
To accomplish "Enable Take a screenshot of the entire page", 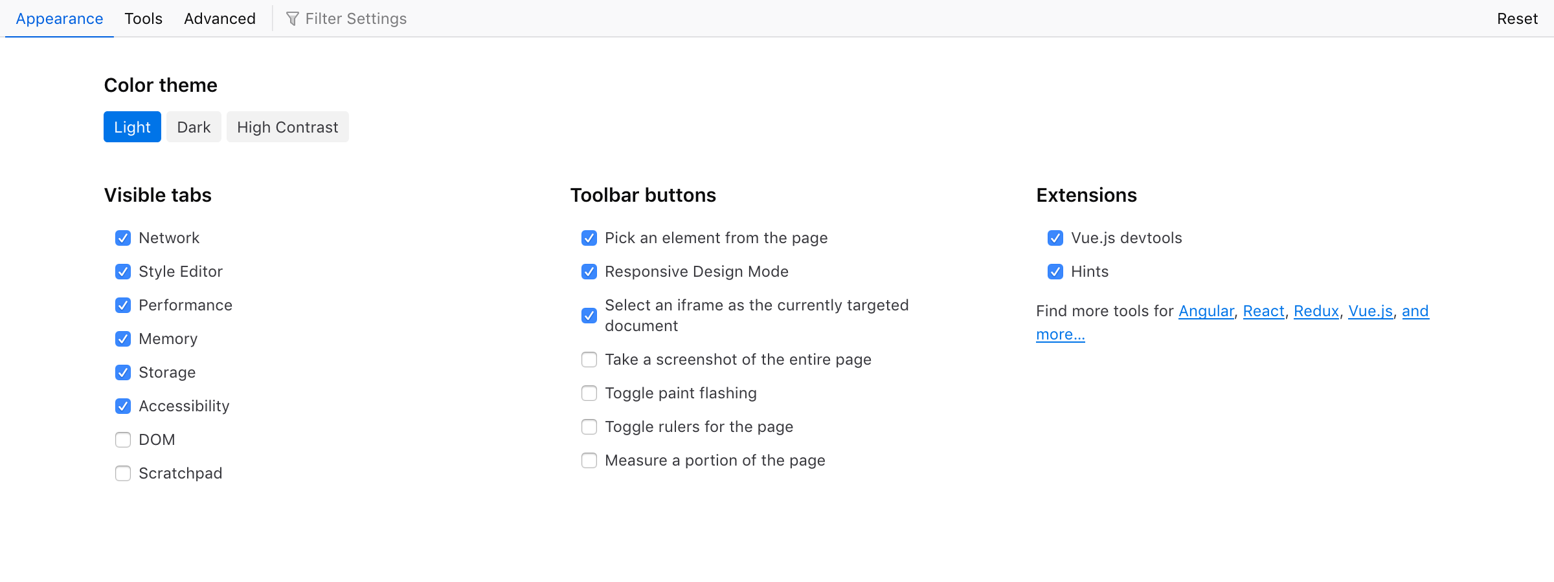I will point(589,360).
